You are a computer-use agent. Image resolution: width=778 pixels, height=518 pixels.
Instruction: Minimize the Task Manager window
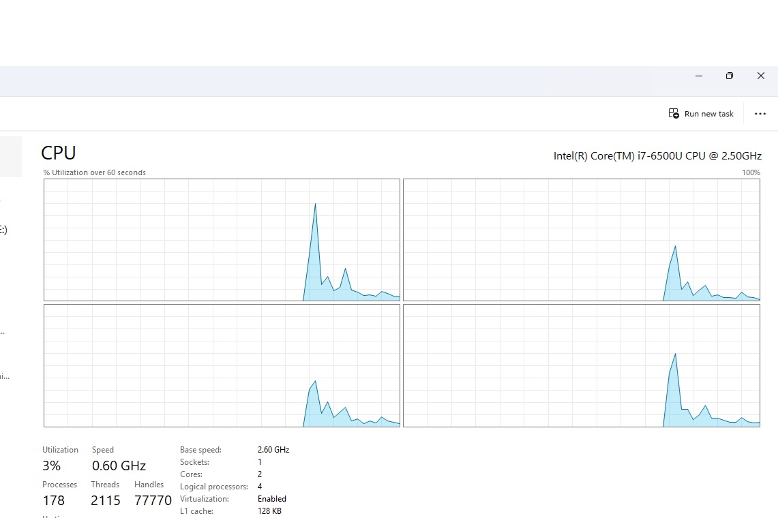click(x=699, y=76)
